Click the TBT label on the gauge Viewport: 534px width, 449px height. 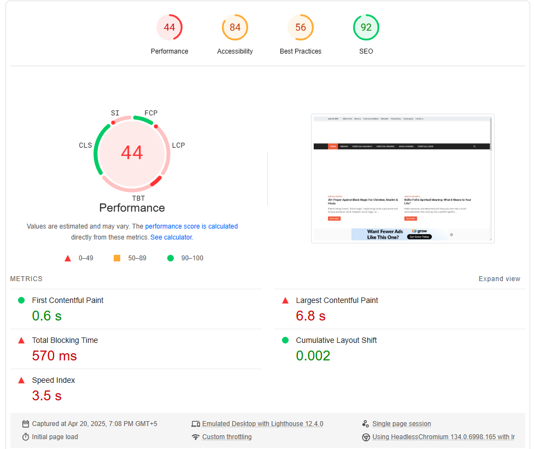coord(139,199)
